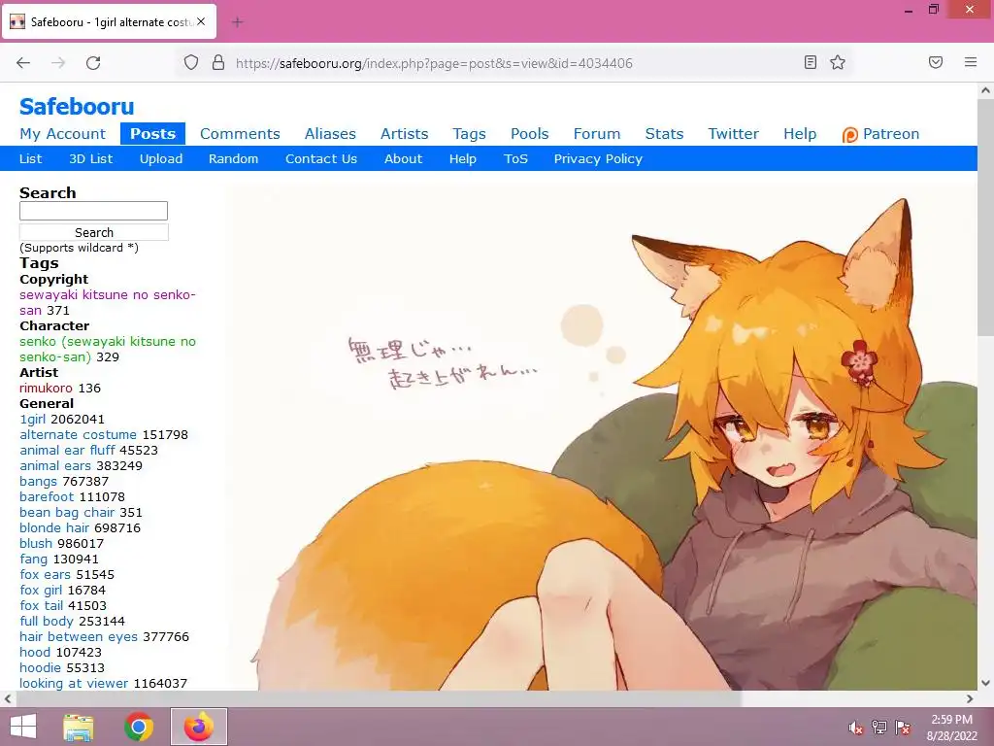Close the Safebooru tab
994x746 pixels.
[201, 21]
